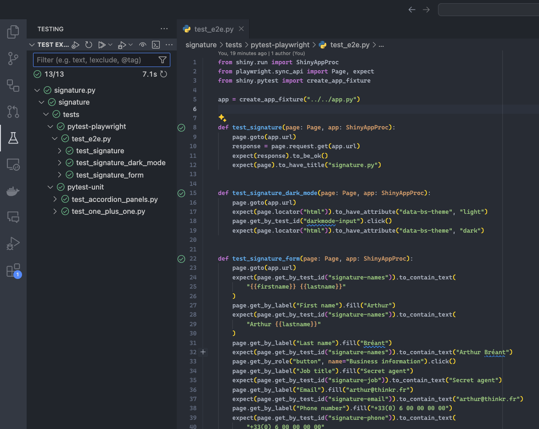Click Run All Tests play icon

coord(102,45)
